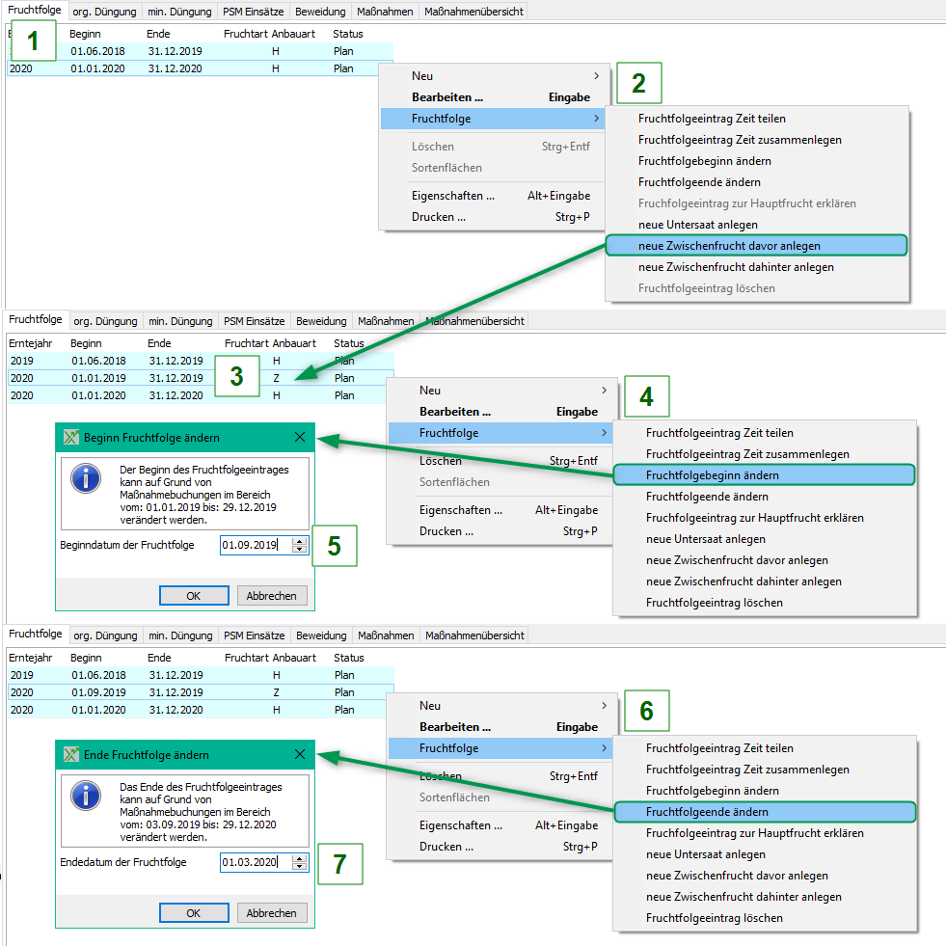Click the Beginndatum field showing 01.09.2019
Image resolution: width=946 pixels, height=946 pixels.
(x=254, y=545)
